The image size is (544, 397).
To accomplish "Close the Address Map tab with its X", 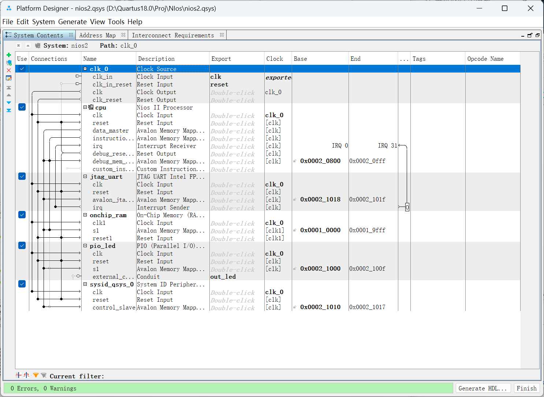I will coord(123,35).
